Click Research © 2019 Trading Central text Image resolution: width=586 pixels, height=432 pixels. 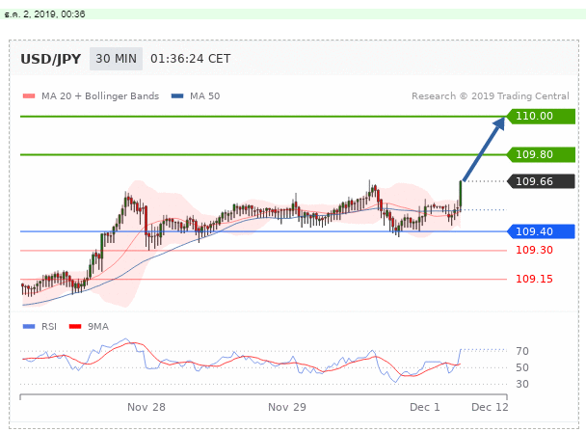(491, 96)
